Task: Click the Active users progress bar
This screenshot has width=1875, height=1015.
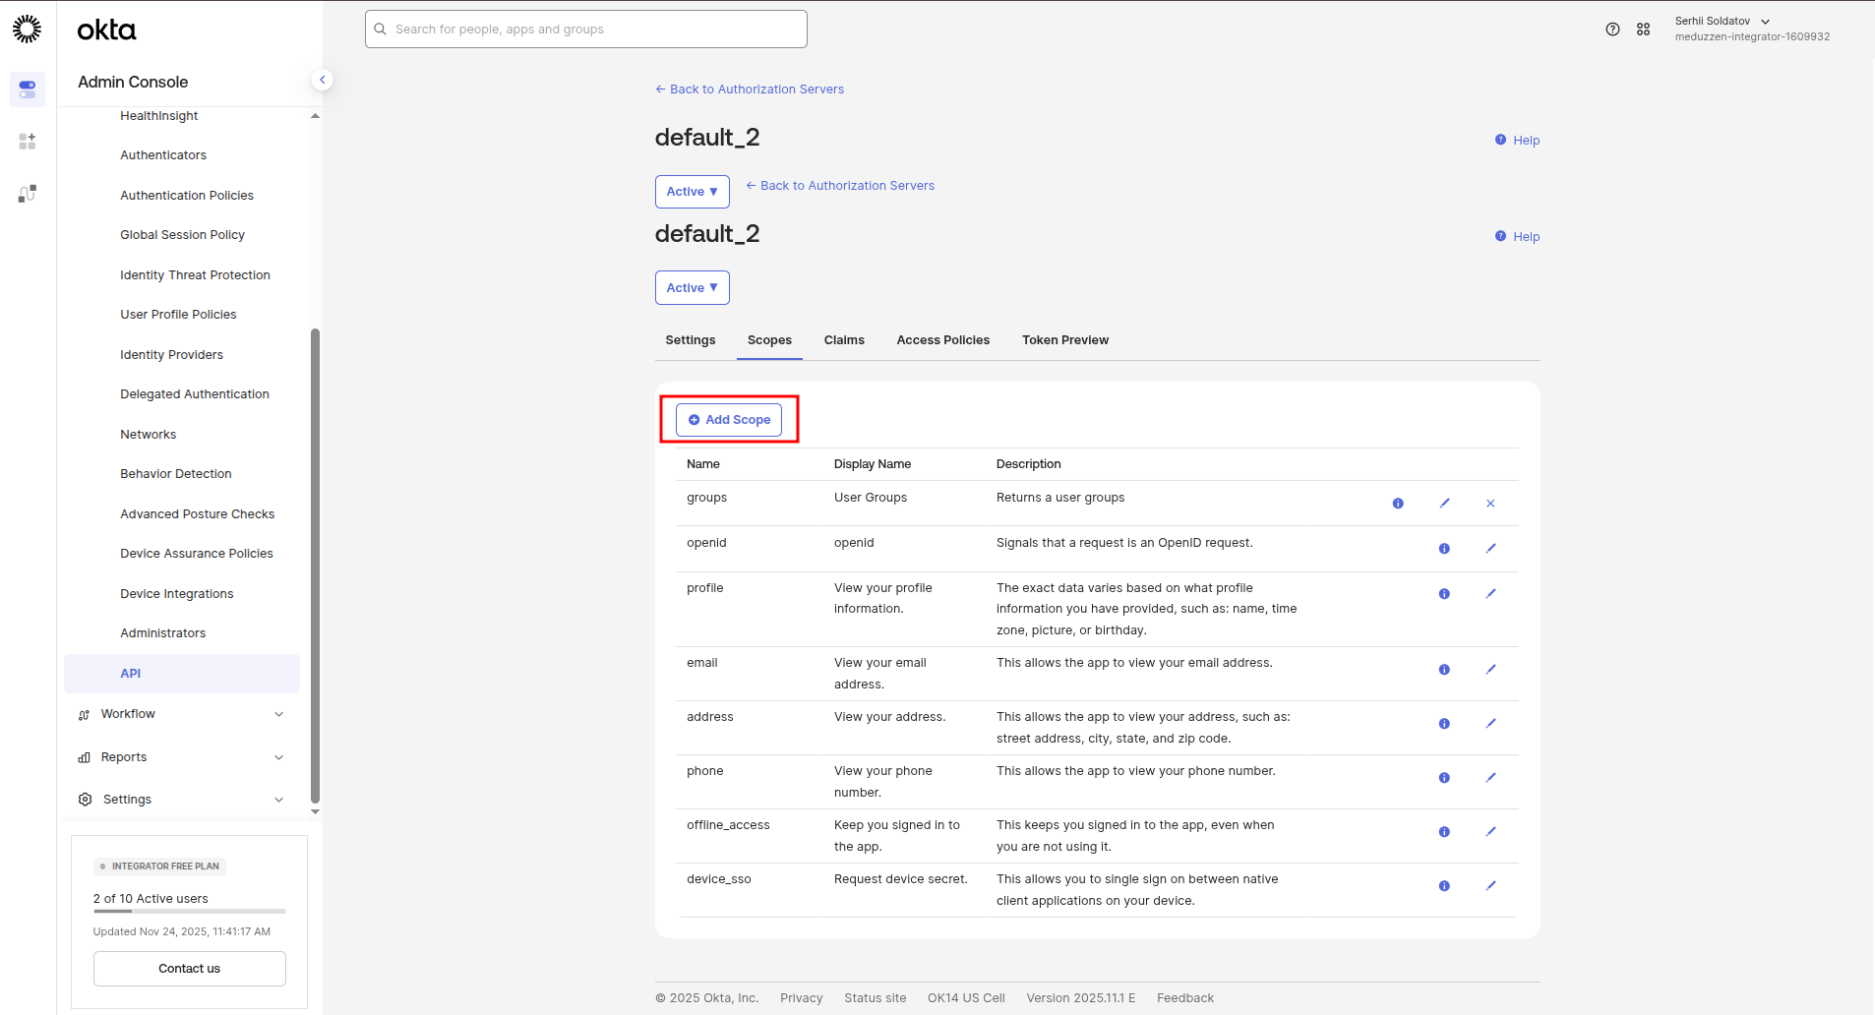Action: (x=190, y=912)
